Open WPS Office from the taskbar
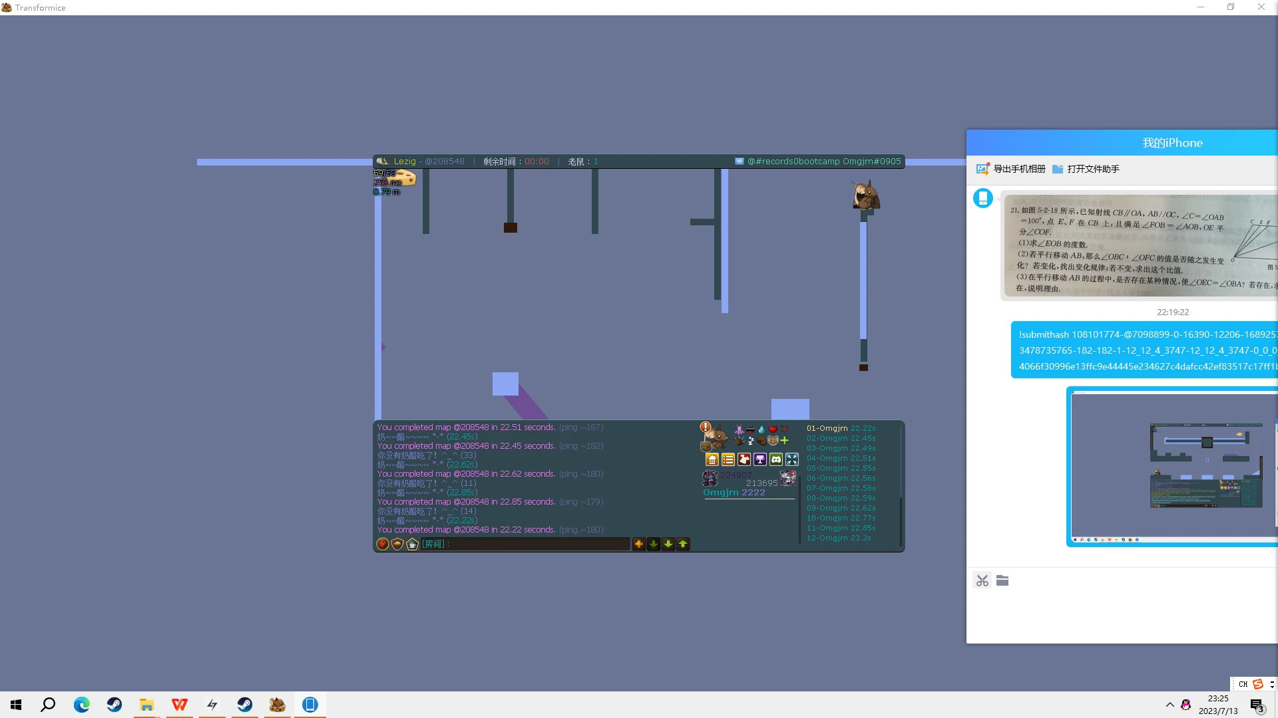The width and height of the screenshot is (1278, 718). point(179,705)
